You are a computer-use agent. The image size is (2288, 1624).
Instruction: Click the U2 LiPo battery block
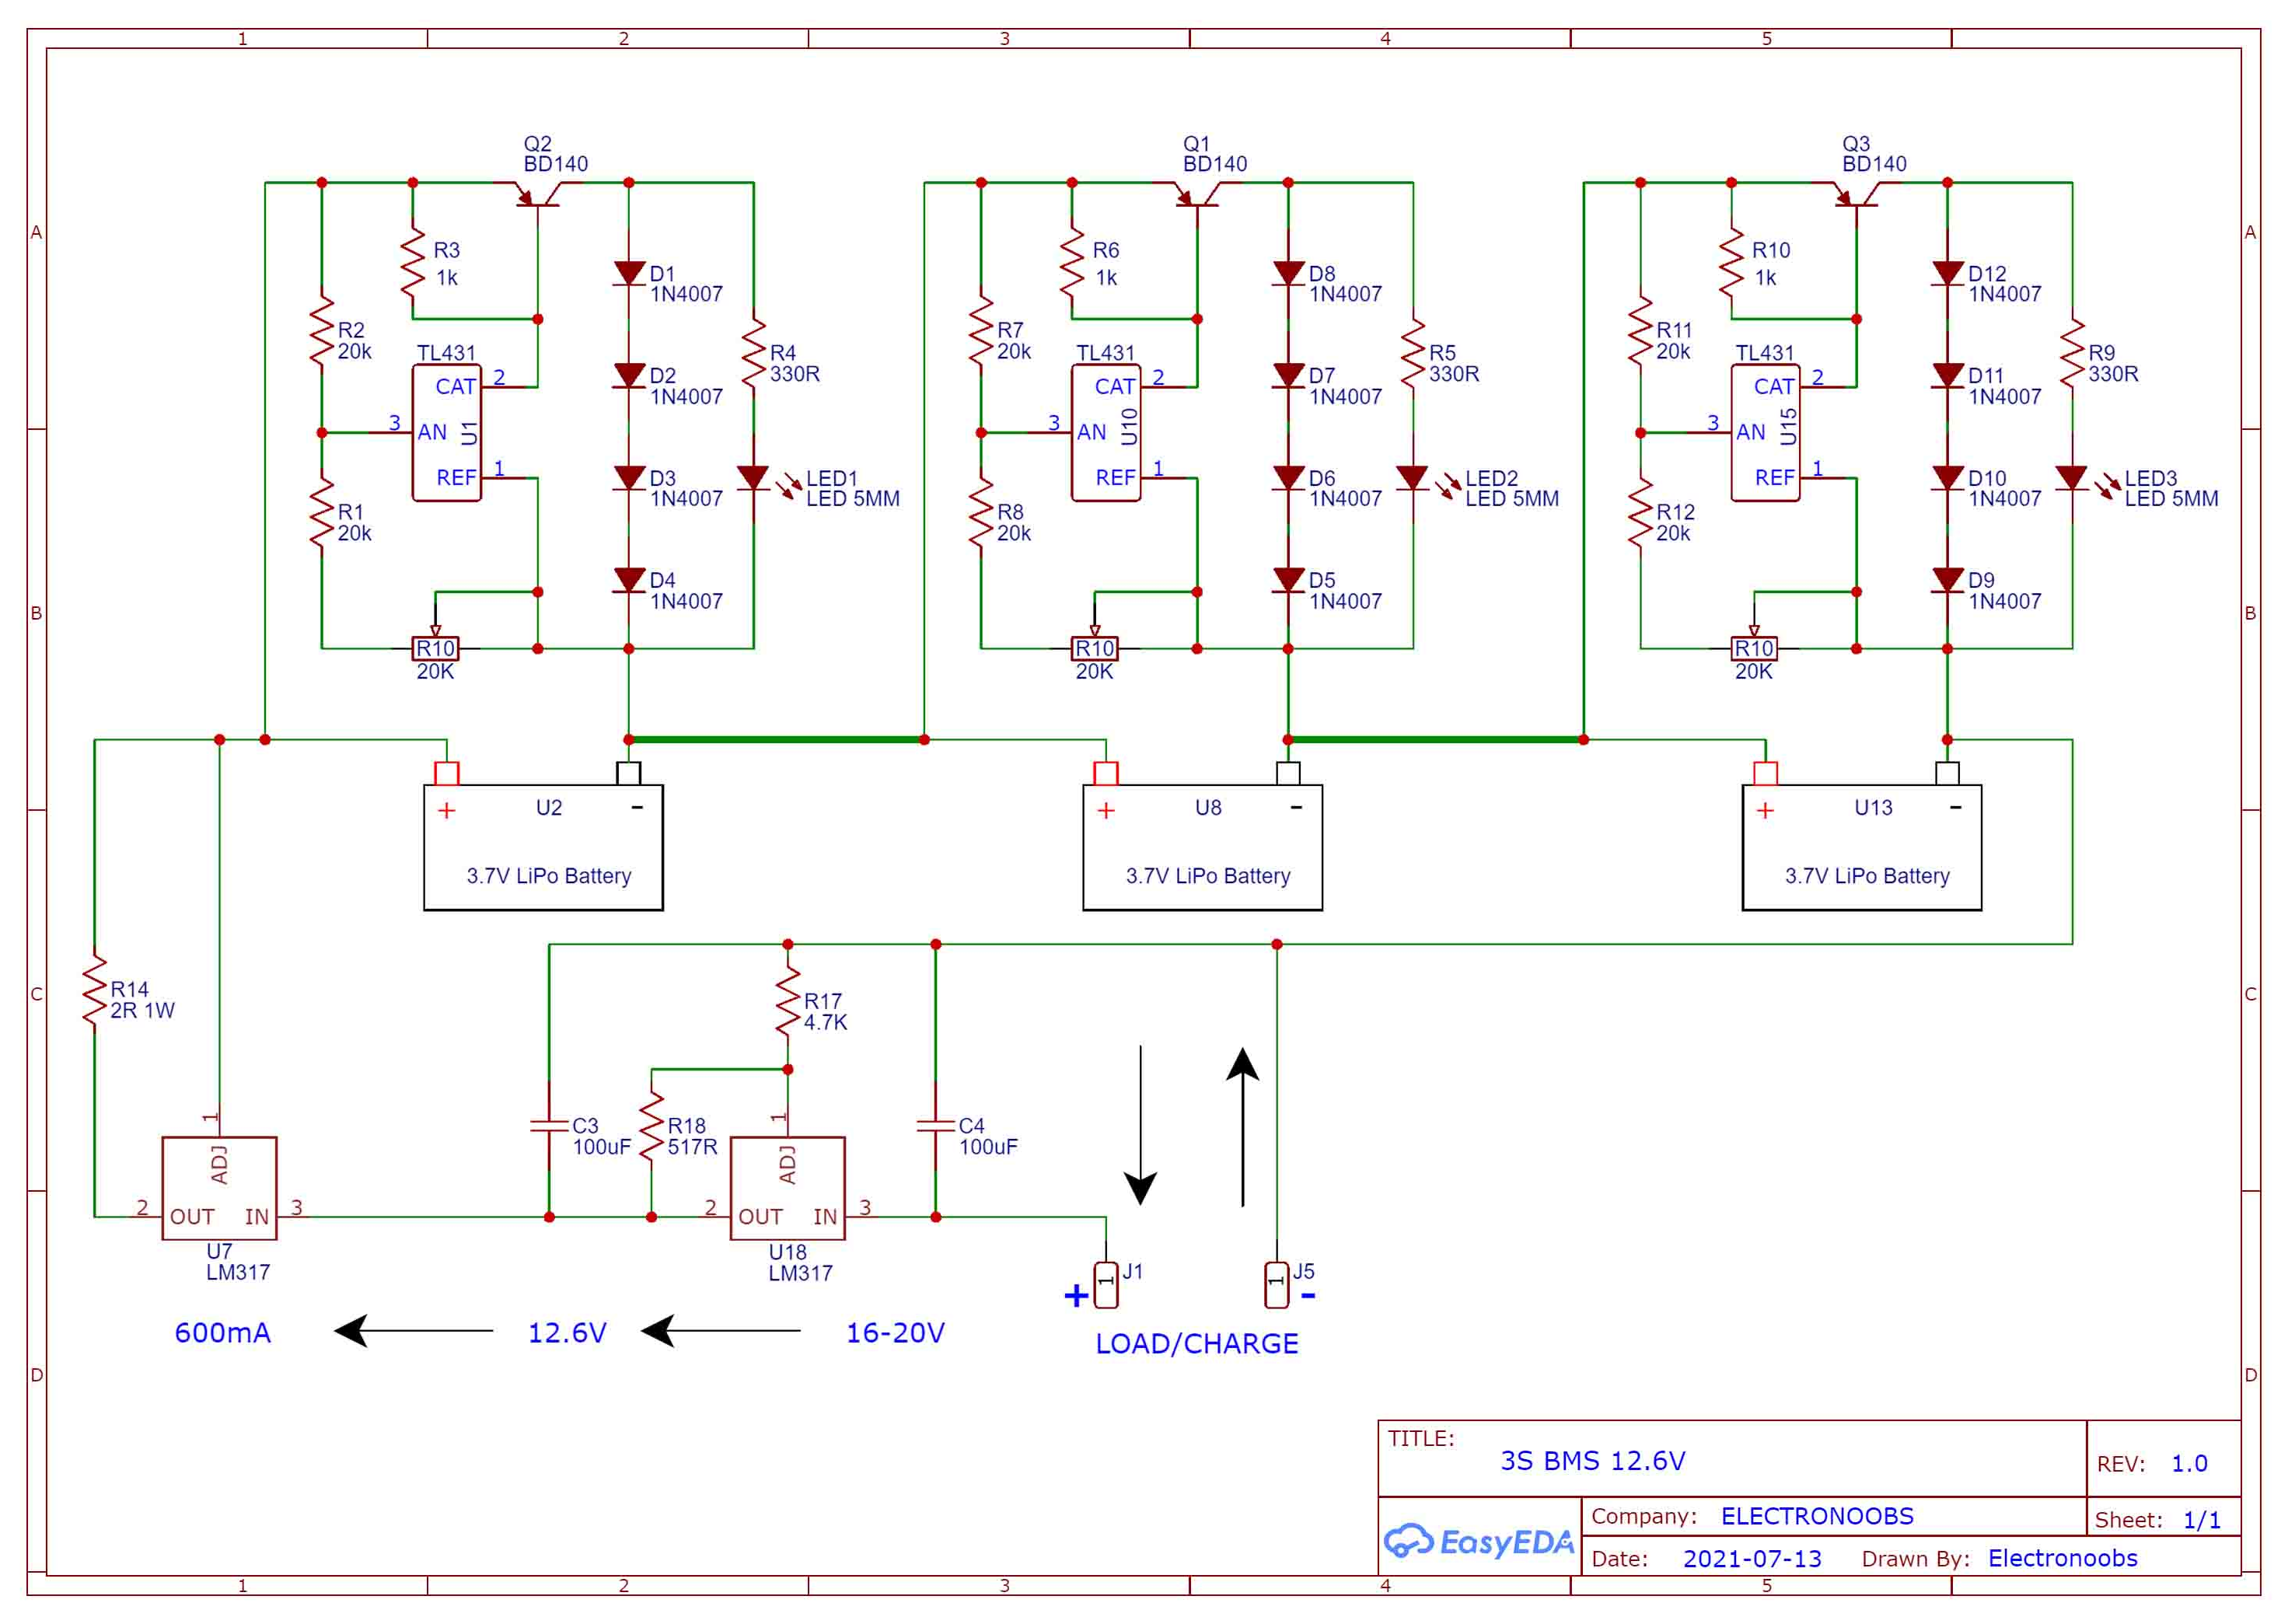pyautogui.click(x=543, y=847)
